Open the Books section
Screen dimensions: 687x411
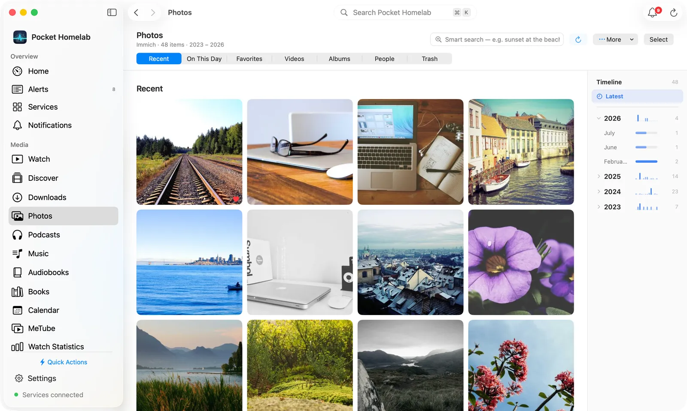(63, 291)
